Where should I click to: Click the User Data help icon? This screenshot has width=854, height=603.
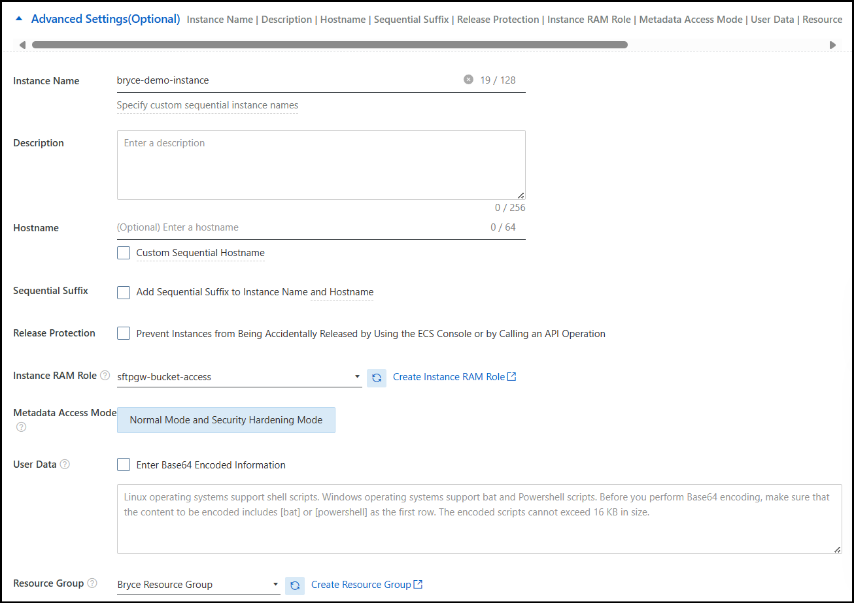[65, 464]
